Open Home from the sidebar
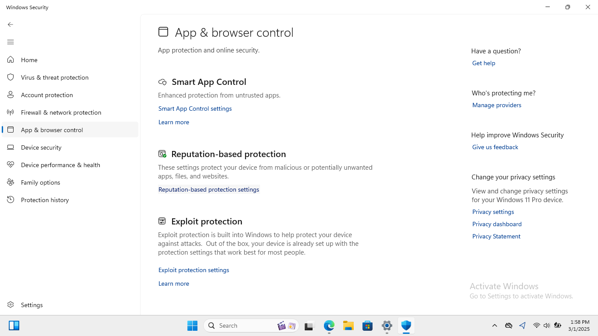The height and width of the screenshot is (336, 598). click(29, 60)
